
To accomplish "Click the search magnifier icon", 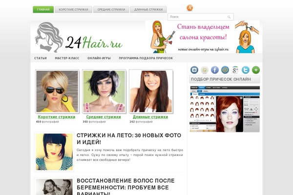I will click(229, 17).
